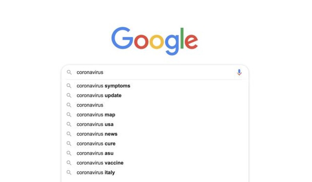
Task: Open the "coronavirus news" suggestion
Action: point(97,134)
